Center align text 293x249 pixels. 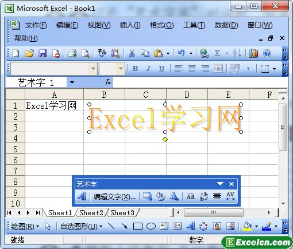[x=192, y=69]
